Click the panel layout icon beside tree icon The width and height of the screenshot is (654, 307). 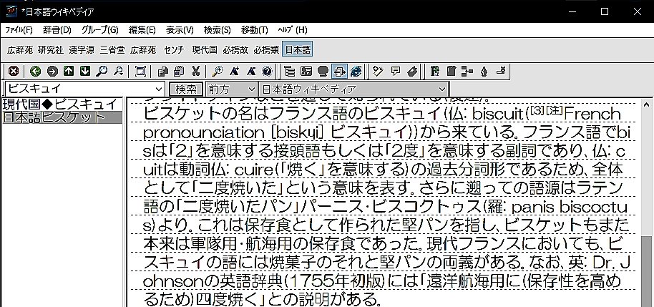306,72
